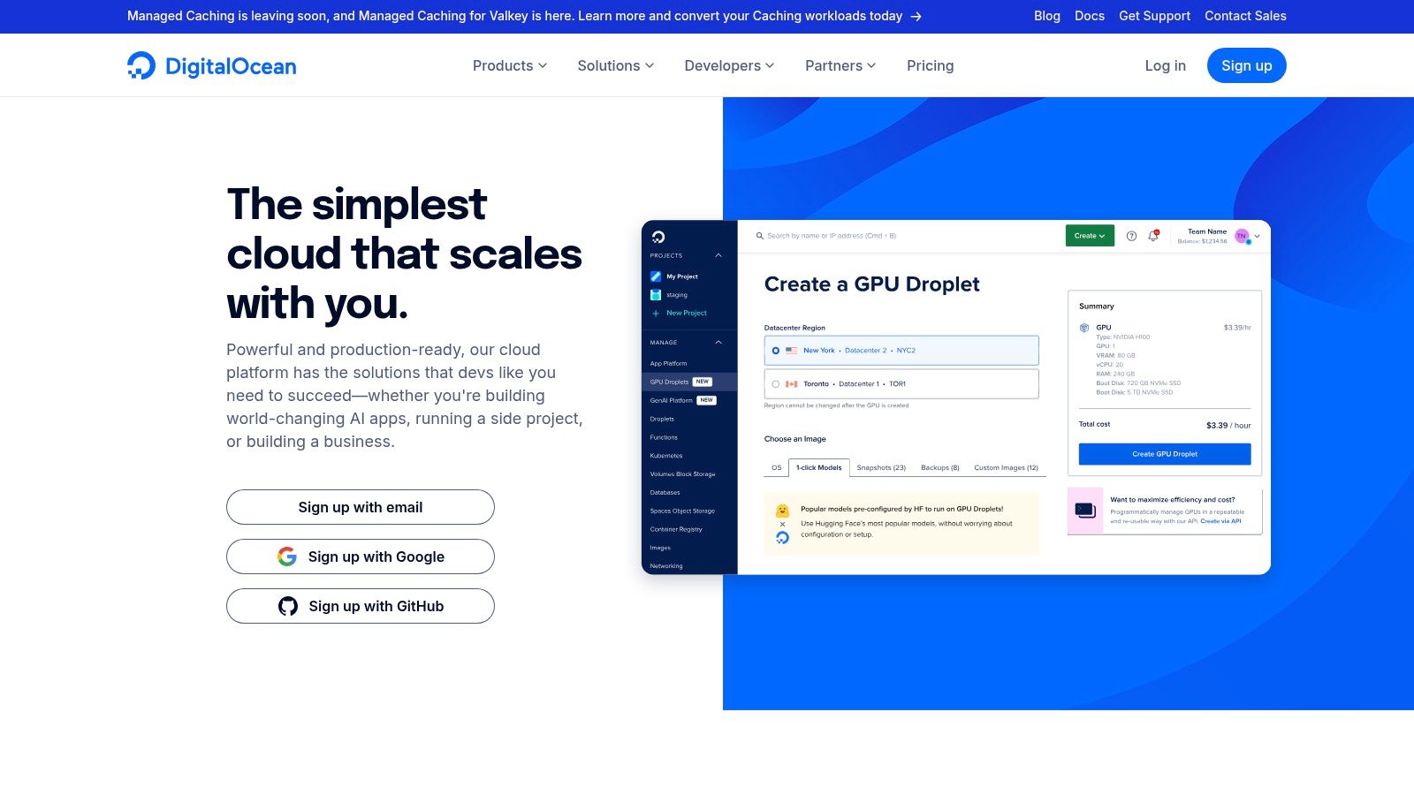1414x795 pixels.
Task: Select New York NYC2 region radio
Action: [775, 351]
